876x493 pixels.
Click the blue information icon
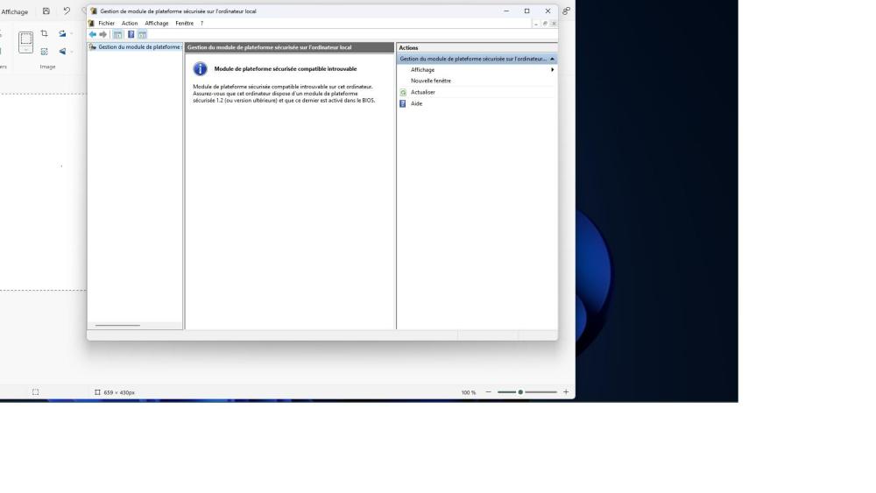tap(200, 68)
